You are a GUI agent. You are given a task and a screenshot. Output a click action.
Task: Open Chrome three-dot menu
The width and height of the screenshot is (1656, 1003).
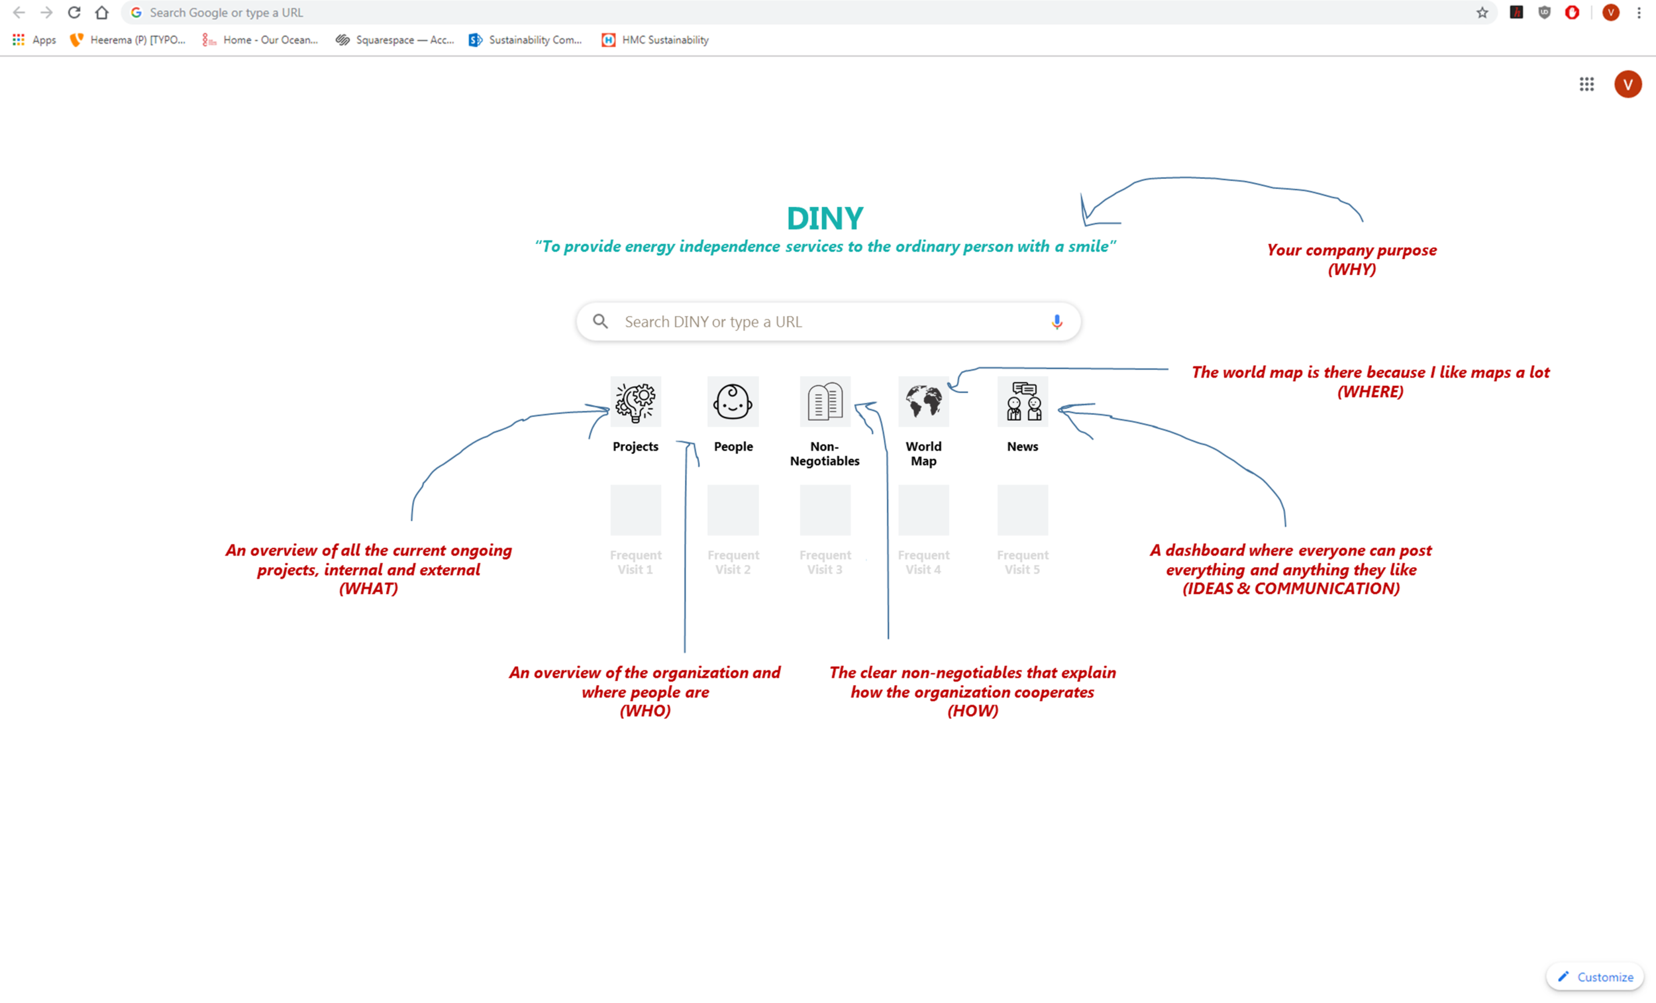[x=1639, y=13]
